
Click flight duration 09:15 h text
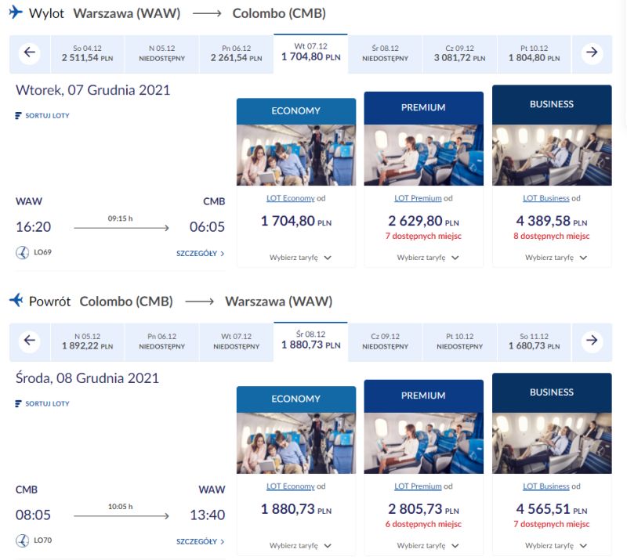click(121, 219)
